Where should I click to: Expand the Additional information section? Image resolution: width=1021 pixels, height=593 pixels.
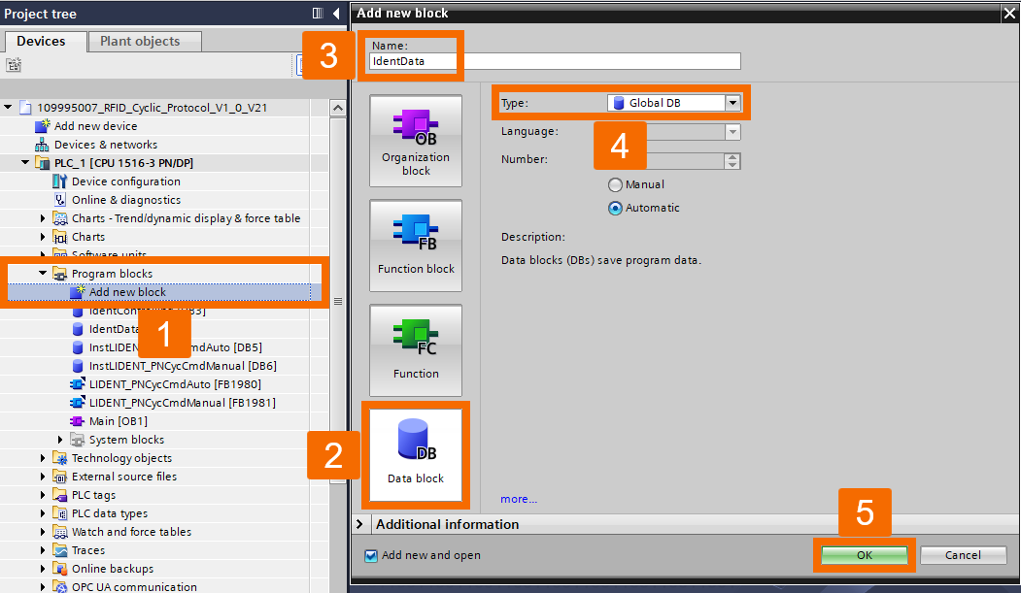360,524
